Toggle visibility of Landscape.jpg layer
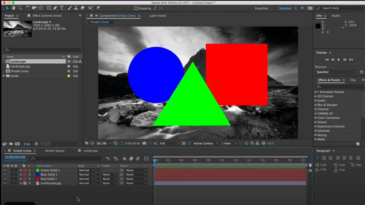The width and height of the screenshot is (365, 205). coord(4,183)
